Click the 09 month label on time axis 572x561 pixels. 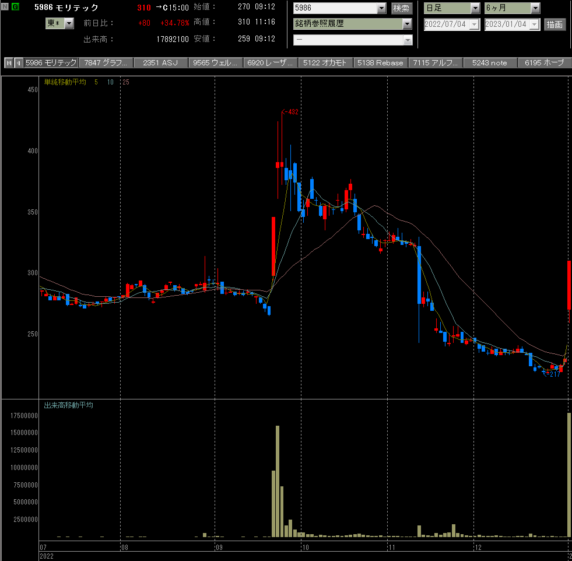(219, 547)
